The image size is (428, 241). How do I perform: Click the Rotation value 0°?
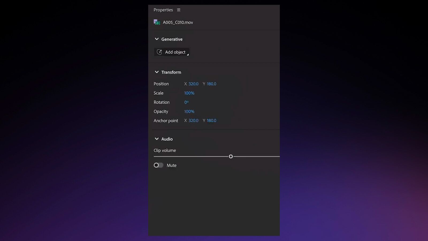point(186,102)
